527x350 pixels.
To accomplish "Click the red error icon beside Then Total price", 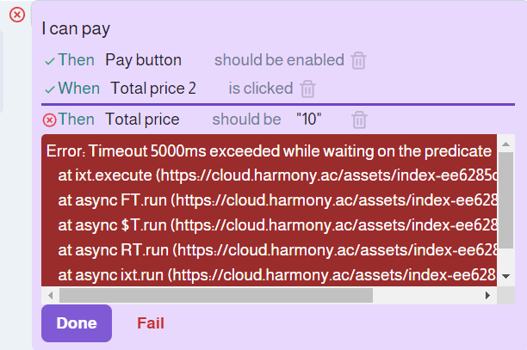I will tap(49, 120).
